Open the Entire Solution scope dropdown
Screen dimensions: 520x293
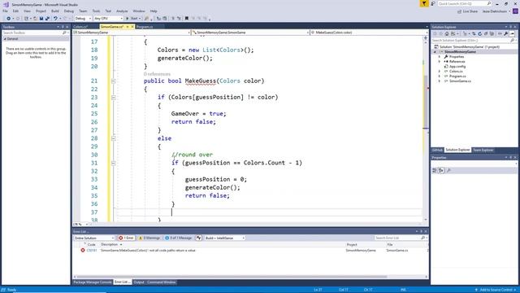point(94,238)
